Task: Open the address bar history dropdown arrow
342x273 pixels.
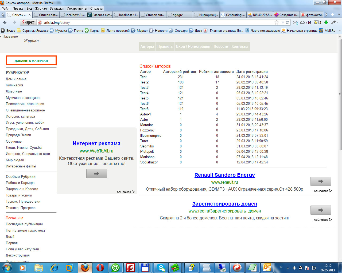Action: pyautogui.click(x=282, y=22)
